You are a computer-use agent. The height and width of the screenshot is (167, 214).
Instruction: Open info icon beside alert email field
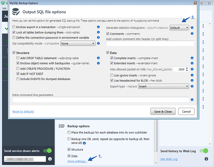[50, 159]
